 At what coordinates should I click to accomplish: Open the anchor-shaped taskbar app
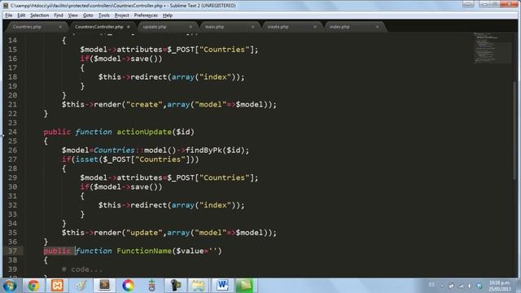tap(152, 286)
